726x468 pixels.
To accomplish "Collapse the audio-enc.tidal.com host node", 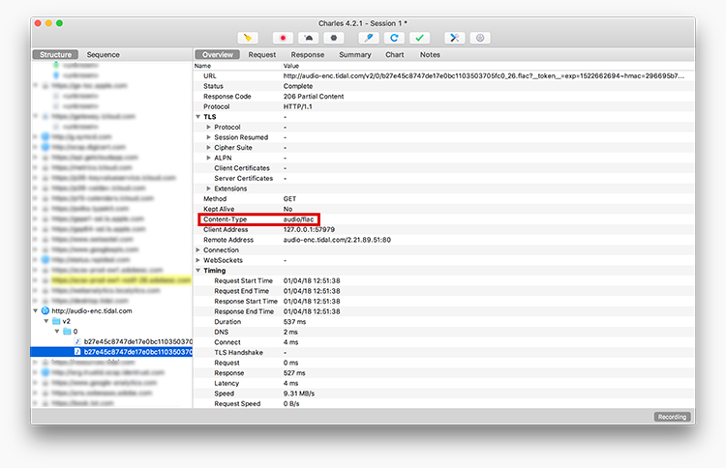I will [35, 310].
